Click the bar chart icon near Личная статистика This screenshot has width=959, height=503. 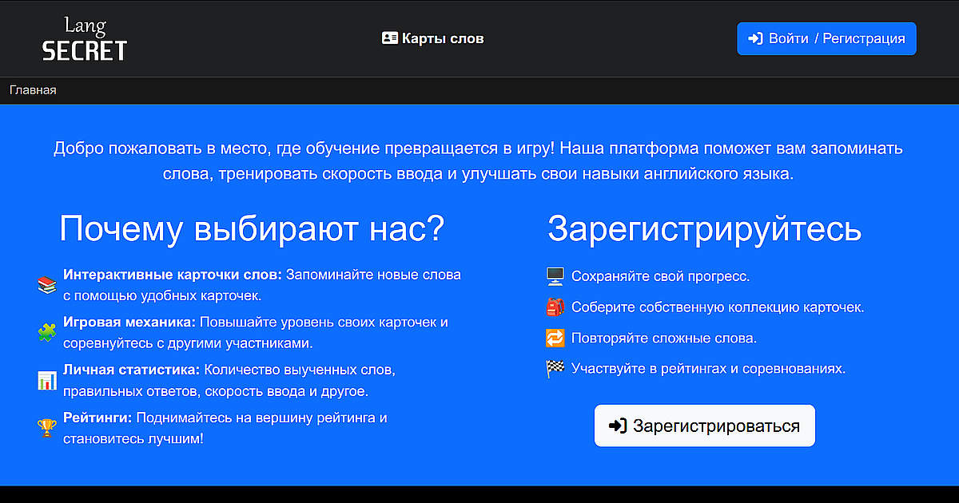pyautogui.click(x=47, y=382)
